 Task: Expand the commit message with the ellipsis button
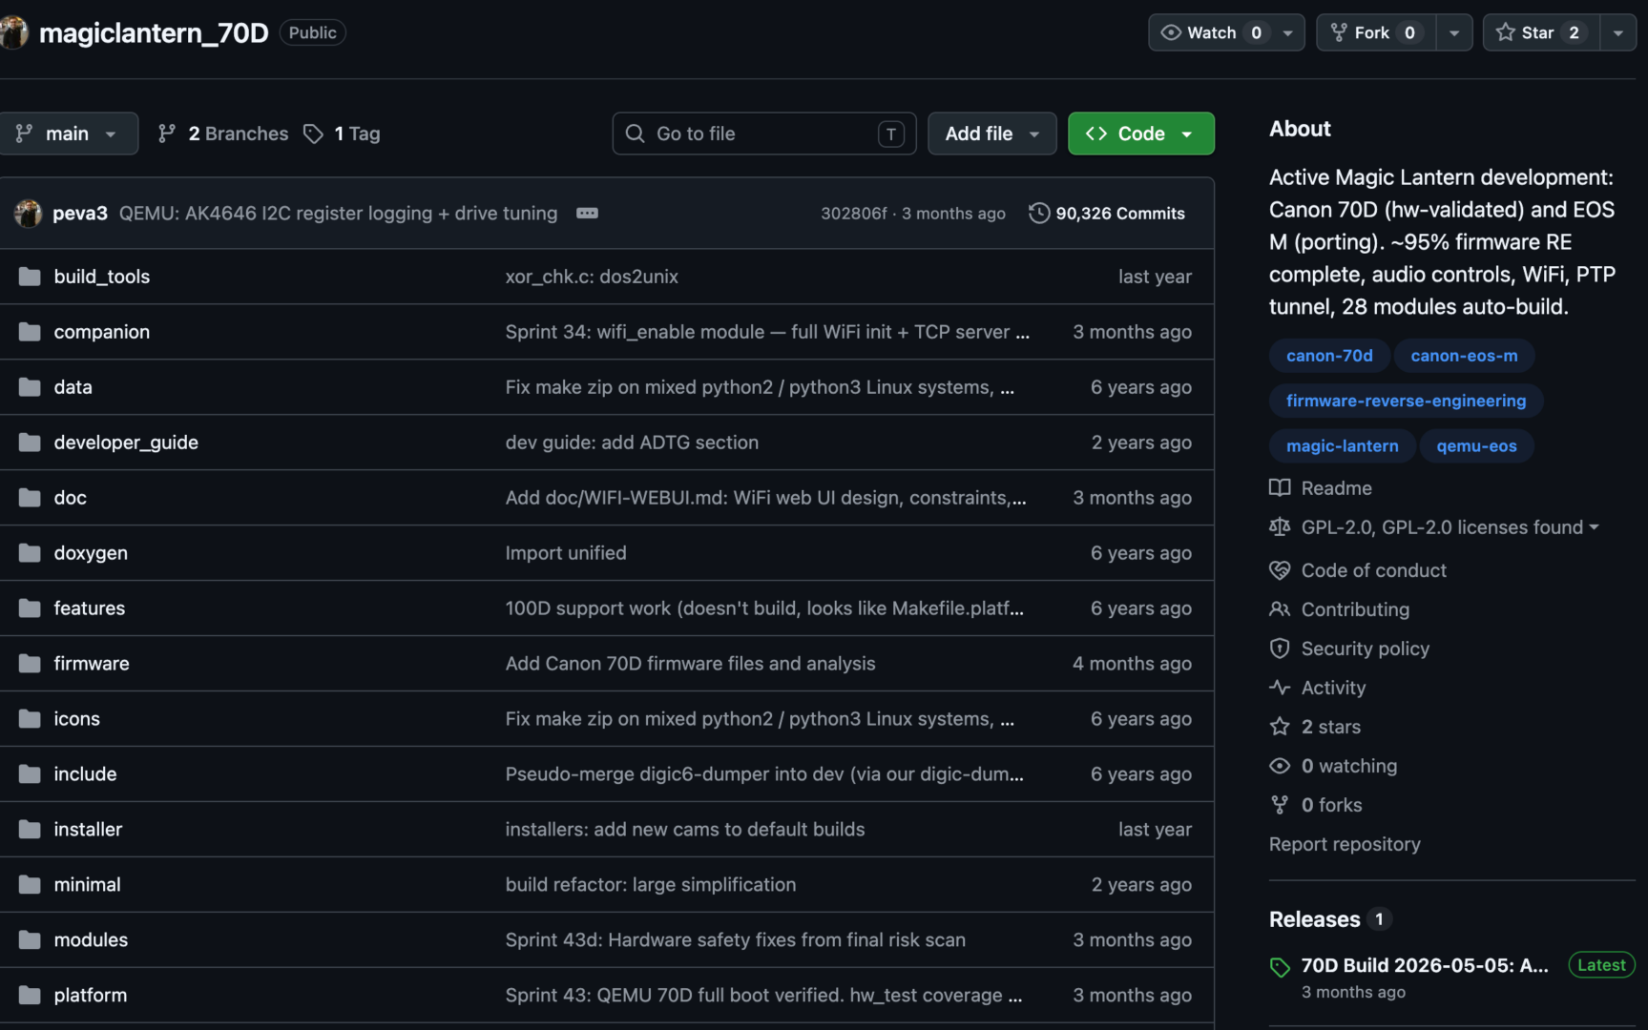coord(587,214)
